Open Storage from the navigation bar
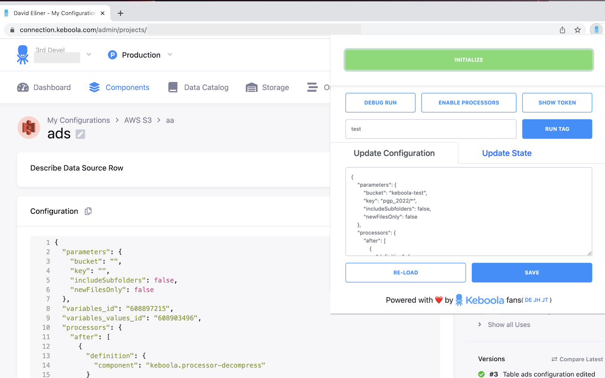This screenshot has height=378, width=605. click(268, 87)
